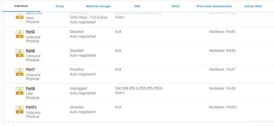Click the WAN_INET interface icon

pyautogui.click(x=20, y=16)
